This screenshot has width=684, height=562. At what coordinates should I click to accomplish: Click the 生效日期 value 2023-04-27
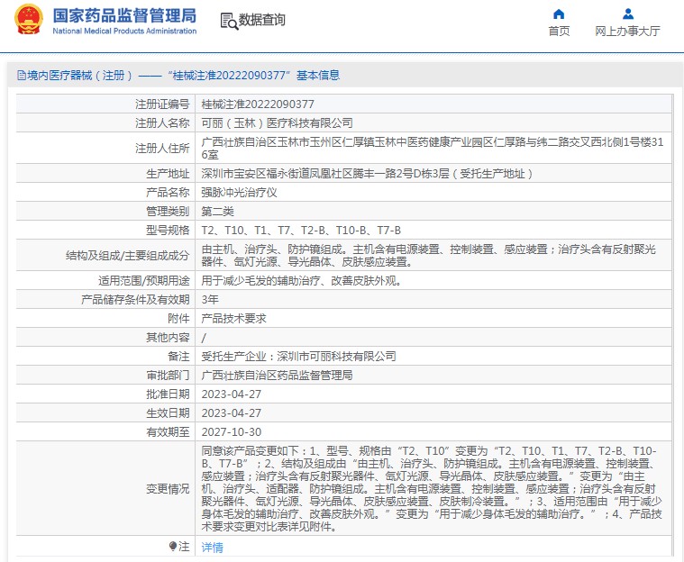232,412
